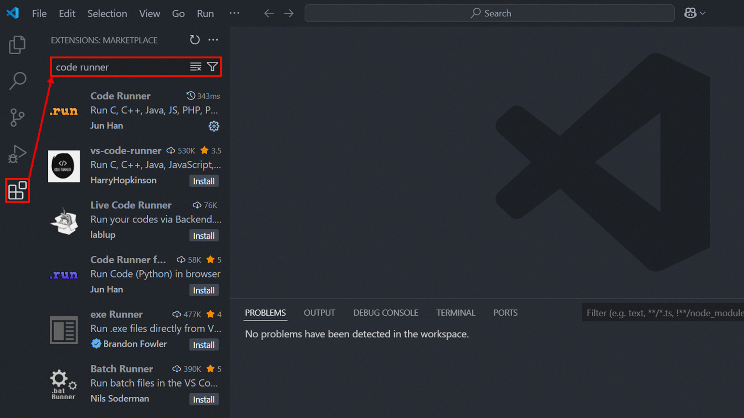This screenshot has width=744, height=418.
Task: Open the Search view in activity bar
Action: 17,81
